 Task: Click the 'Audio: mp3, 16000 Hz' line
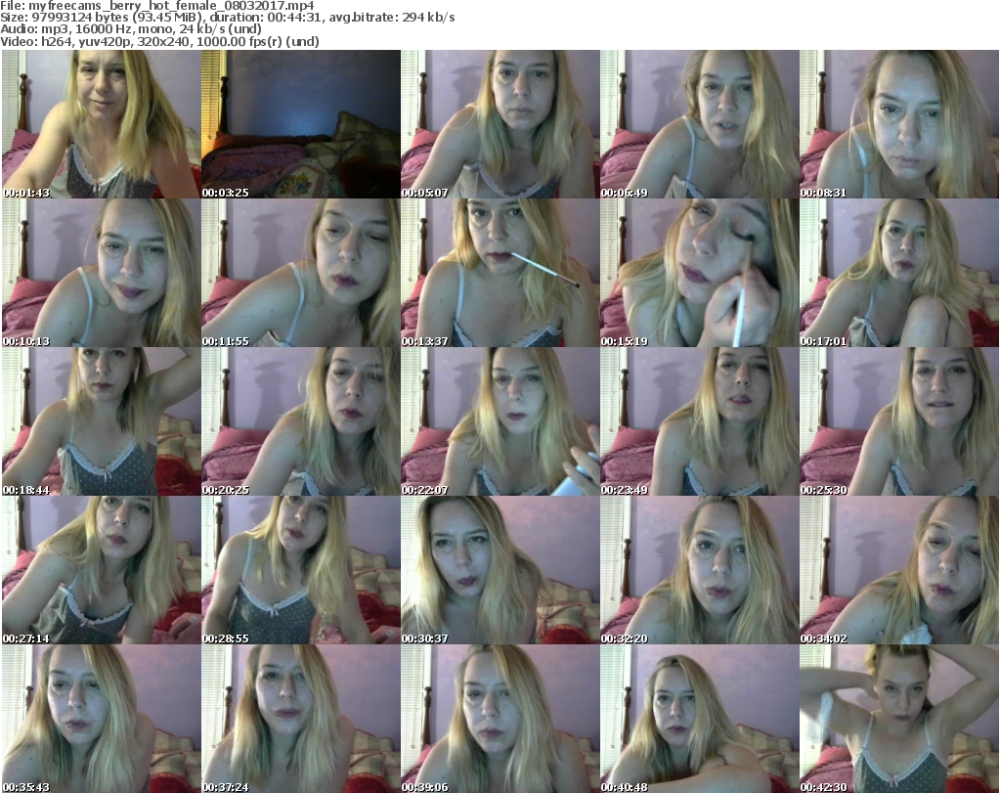click(x=131, y=29)
